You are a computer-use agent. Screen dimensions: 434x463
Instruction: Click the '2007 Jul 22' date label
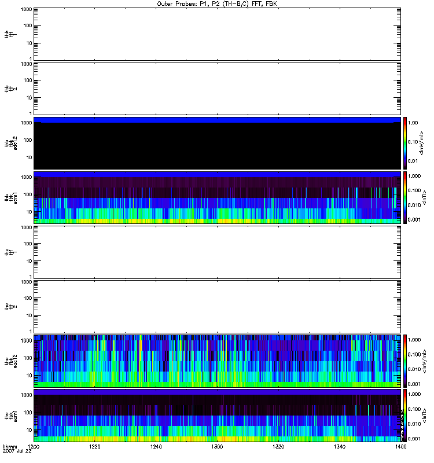(x=17, y=451)
